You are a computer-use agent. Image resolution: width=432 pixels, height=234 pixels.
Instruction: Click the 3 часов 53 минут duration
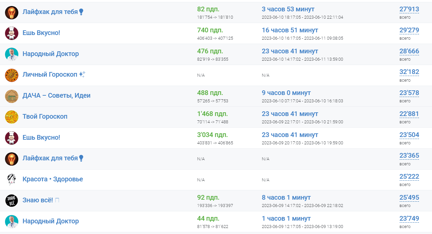point(288,9)
